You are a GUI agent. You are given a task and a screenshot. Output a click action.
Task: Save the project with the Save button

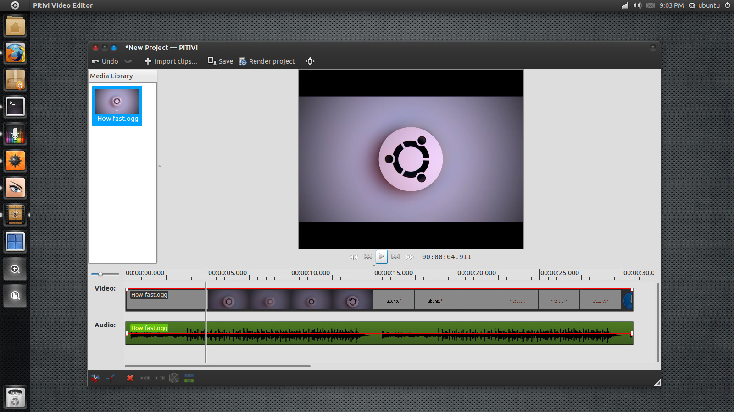point(220,61)
